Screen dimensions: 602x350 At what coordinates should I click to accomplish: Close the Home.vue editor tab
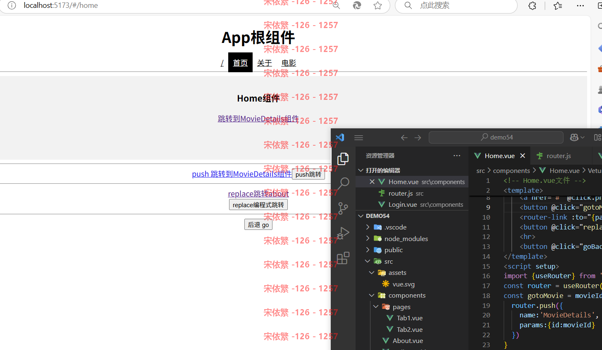click(x=523, y=156)
